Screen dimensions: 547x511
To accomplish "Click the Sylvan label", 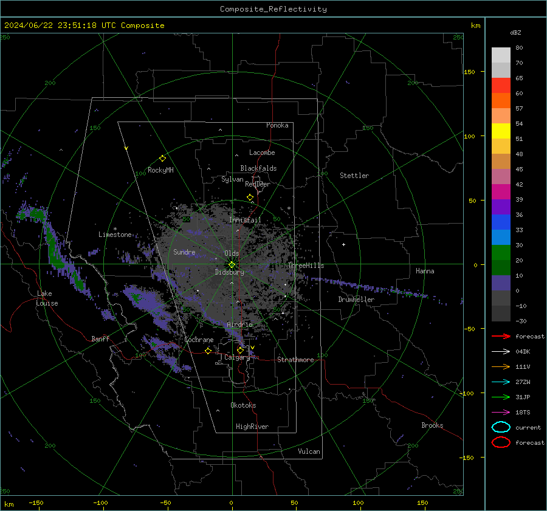I will [232, 179].
